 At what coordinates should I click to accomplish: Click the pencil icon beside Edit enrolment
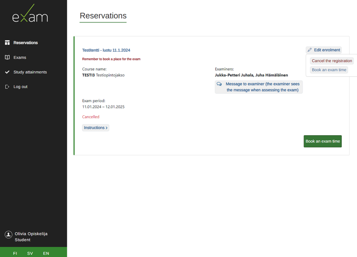310,50
